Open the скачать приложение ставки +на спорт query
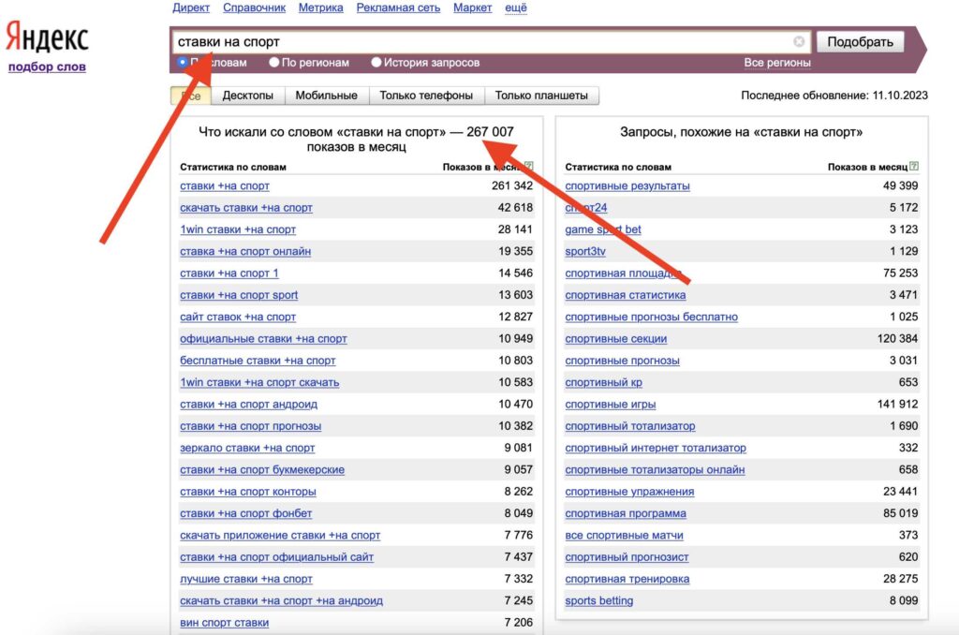 280,536
